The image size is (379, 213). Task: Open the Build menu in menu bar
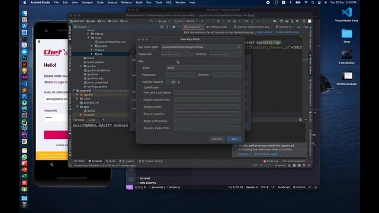[x=139, y=2]
